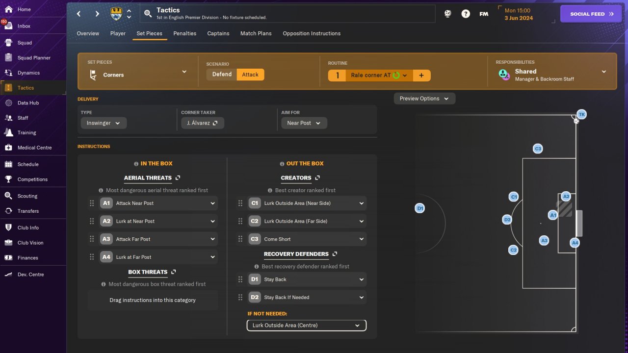Viewport: 628px width, 353px height.
Task: Open Transfers arrows icon
Action: tap(8, 211)
